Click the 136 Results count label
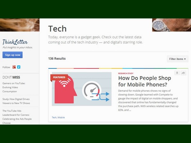 (57, 58)
